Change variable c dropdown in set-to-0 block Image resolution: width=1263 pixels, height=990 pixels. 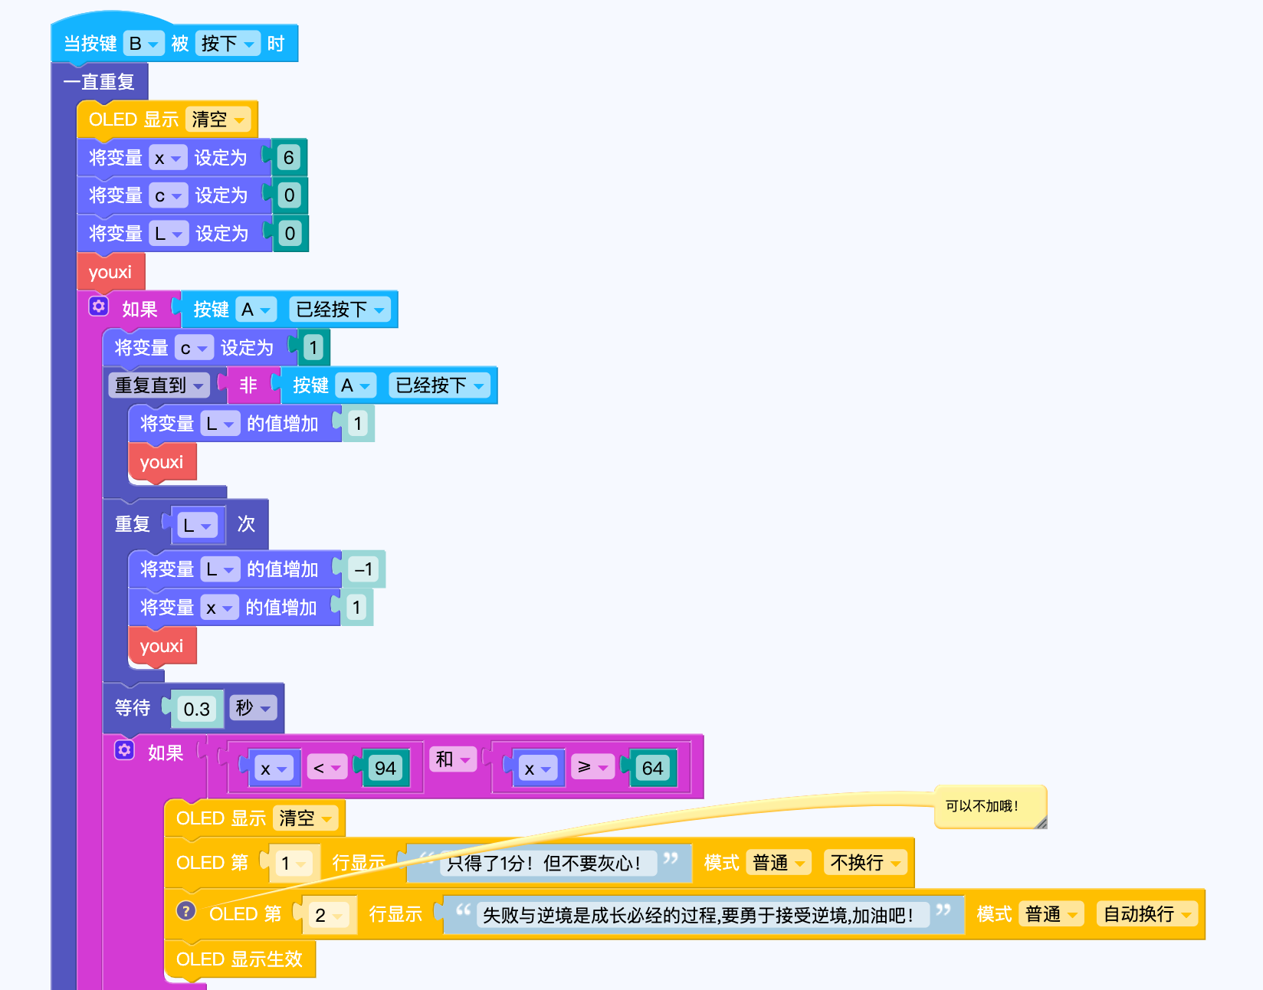(169, 195)
